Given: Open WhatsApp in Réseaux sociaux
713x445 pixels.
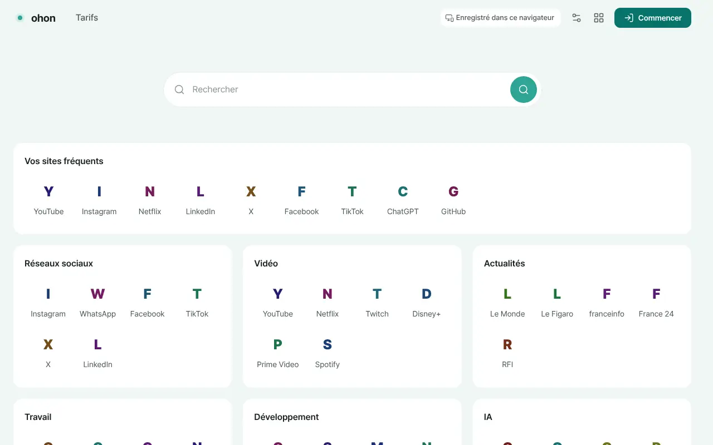Looking at the screenshot, I should tap(97, 303).
